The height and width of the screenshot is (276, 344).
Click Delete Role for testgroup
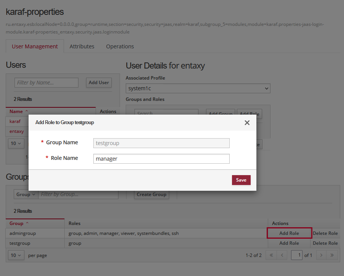tap(325, 243)
